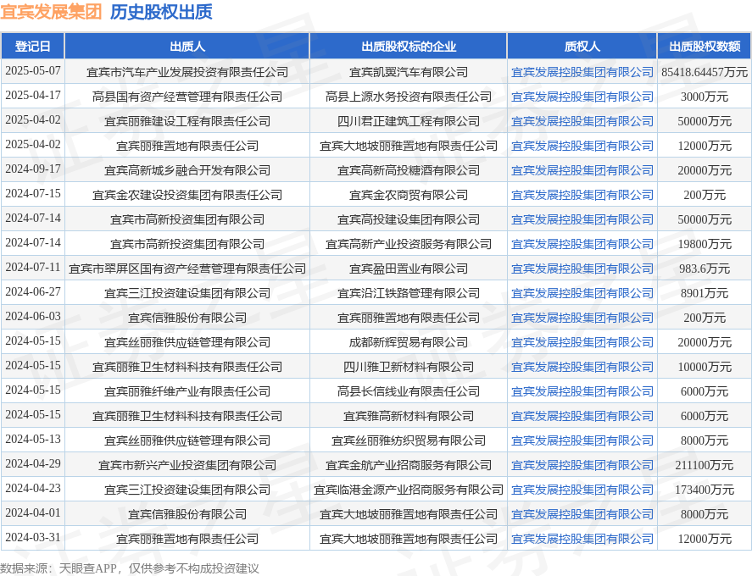Open pledgee link for 宜宾雅高新材料有限公司 row
The width and height of the screenshot is (752, 576).
[582, 416]
